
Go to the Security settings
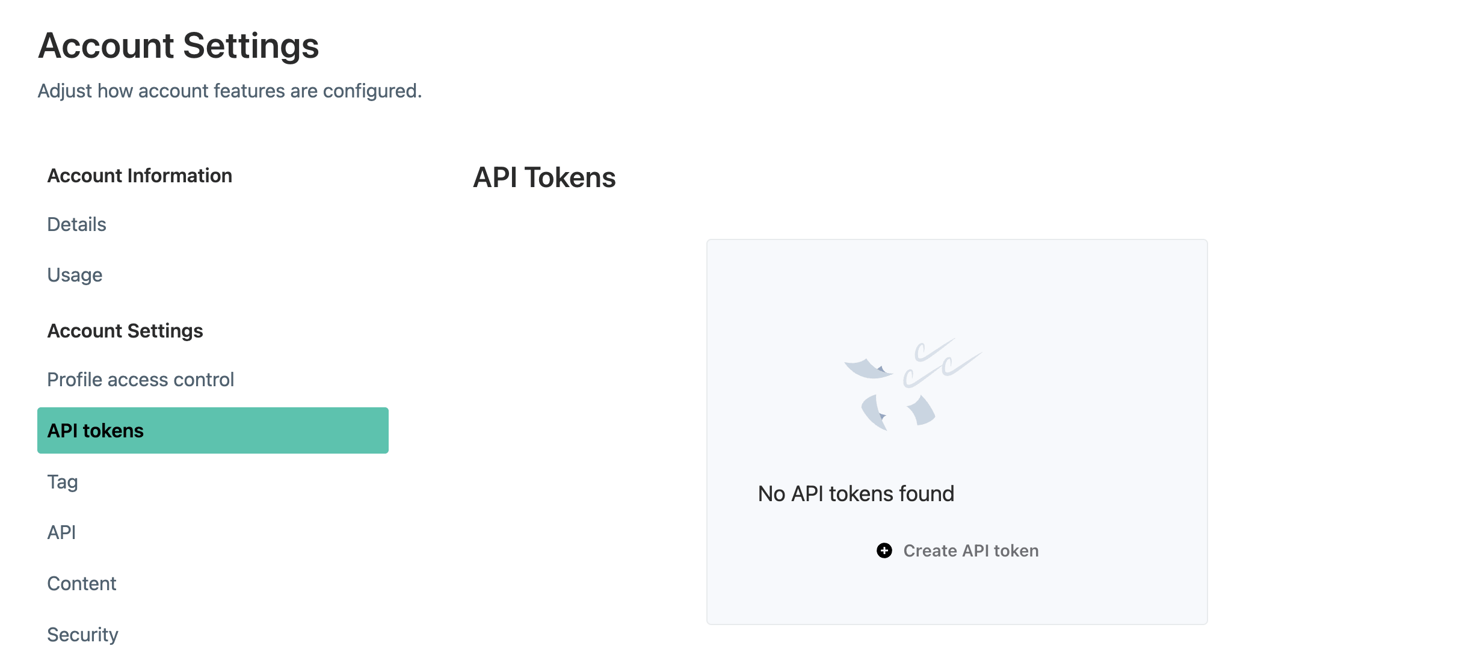click(x=82, y=635)
